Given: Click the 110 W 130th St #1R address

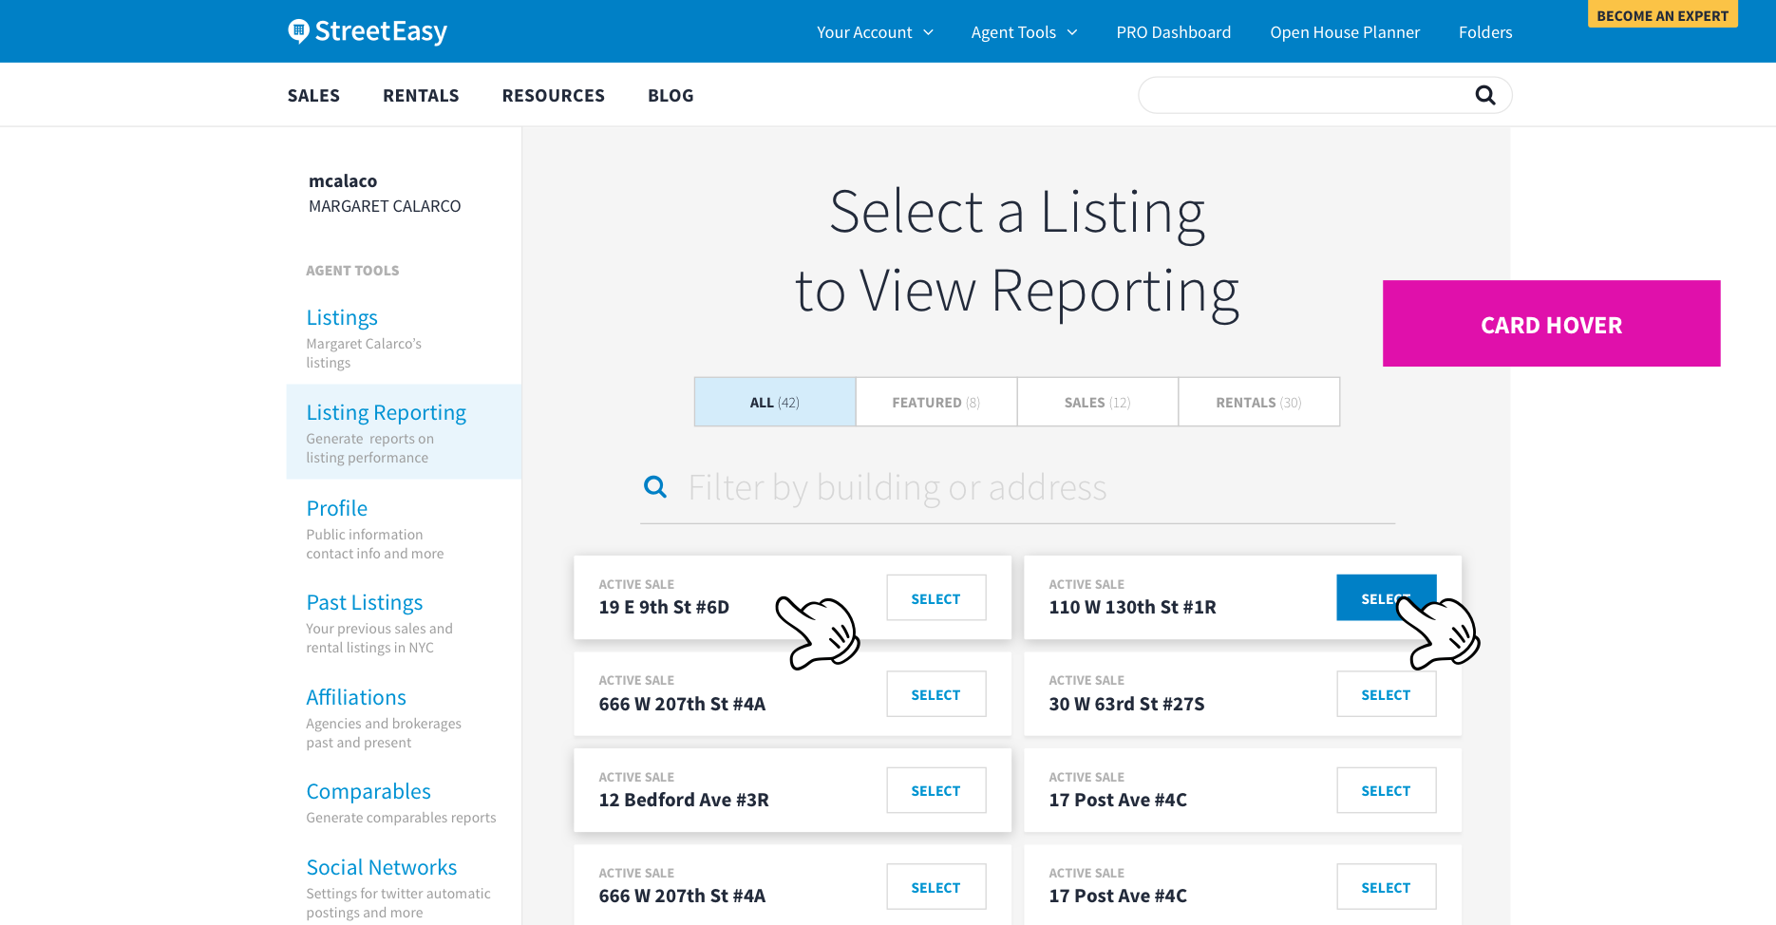Looking at the screenshot, I should coord(1132,607).
